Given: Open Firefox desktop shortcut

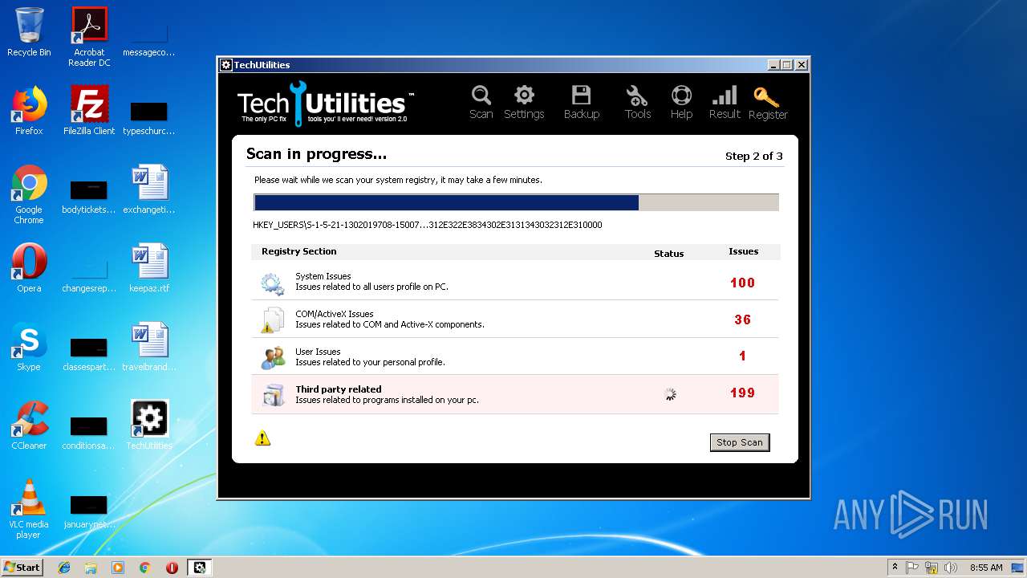Looking at the screenshot, I should point(29,111).
